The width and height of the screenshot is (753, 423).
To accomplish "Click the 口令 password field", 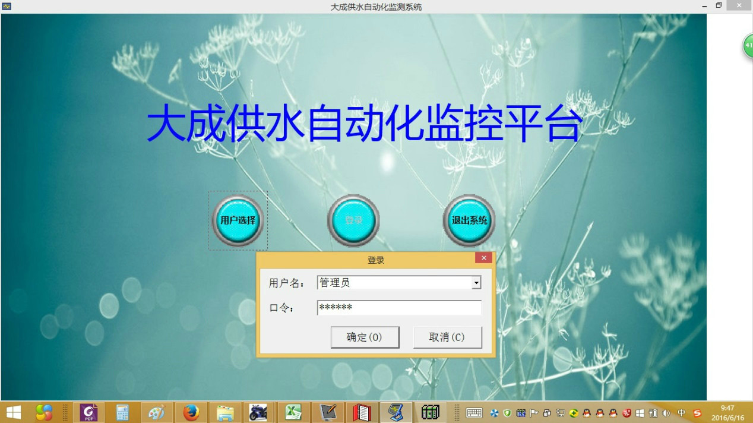I will pos(398,308).
